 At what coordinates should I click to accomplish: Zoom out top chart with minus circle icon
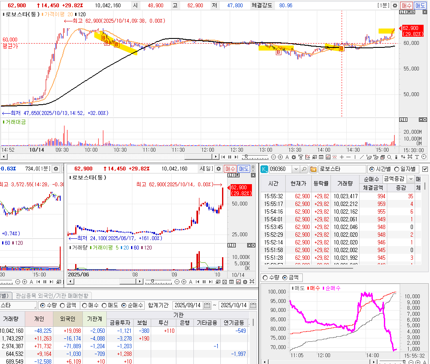coord(273,157)
